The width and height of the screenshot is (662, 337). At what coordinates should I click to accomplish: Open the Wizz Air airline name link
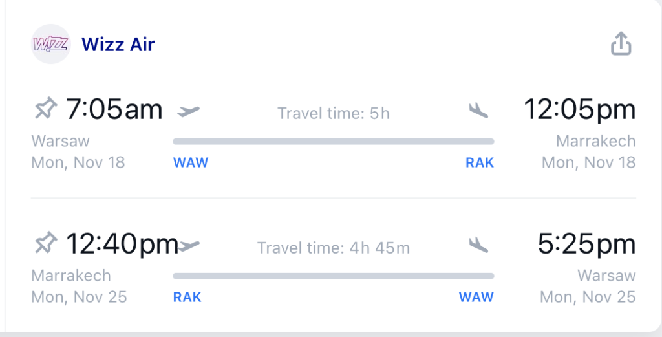point(118,45)
